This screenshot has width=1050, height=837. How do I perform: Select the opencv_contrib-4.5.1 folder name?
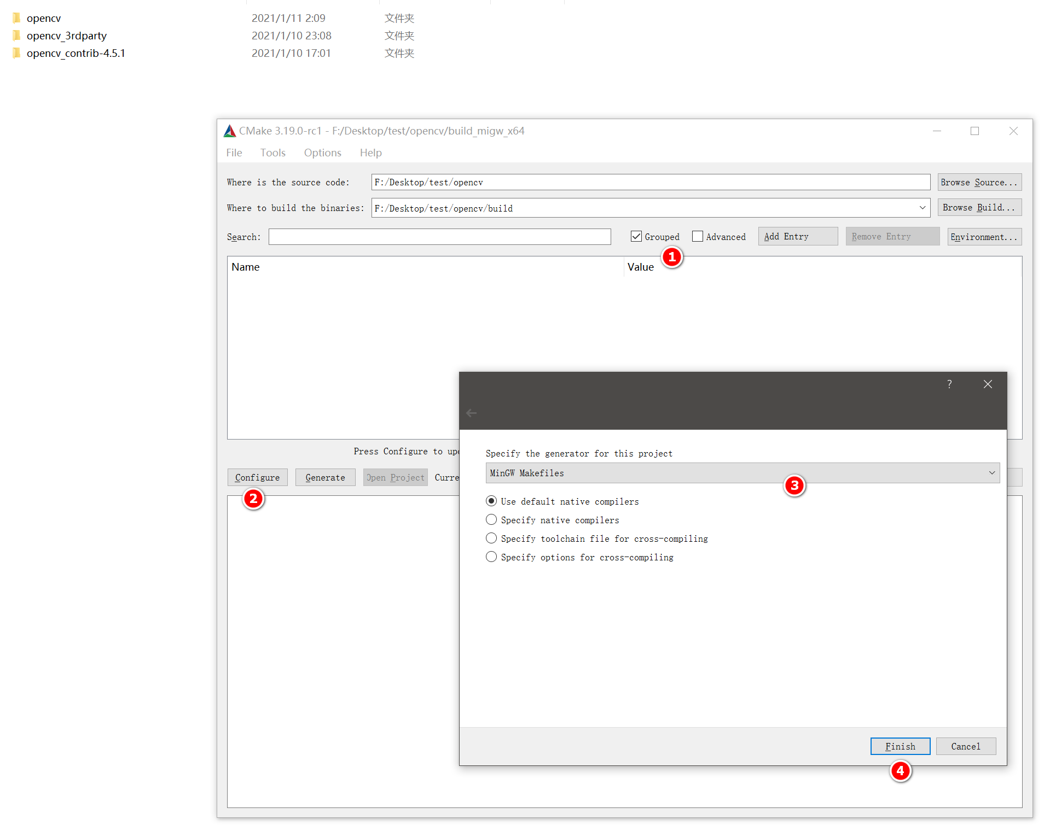click(x=76, y=53)
